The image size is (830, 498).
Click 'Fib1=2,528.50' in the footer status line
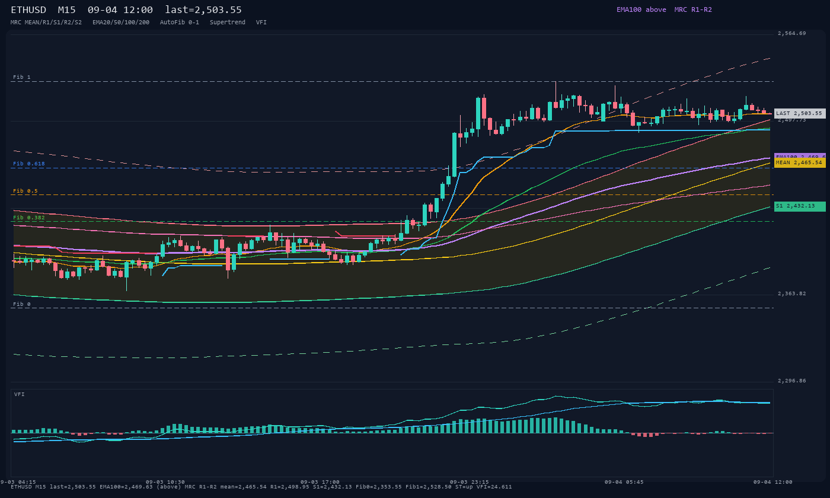tap(429, 487)
